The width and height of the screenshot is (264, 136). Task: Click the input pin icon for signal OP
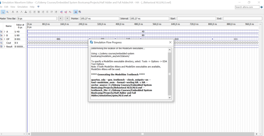click(x=1, y=39)
